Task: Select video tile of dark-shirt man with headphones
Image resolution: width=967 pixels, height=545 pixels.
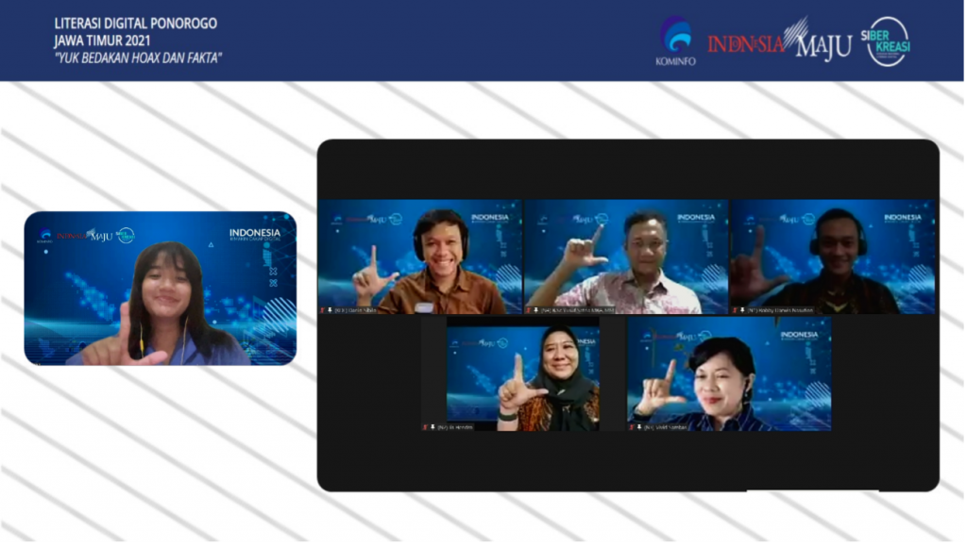Action: click(832, 256)
